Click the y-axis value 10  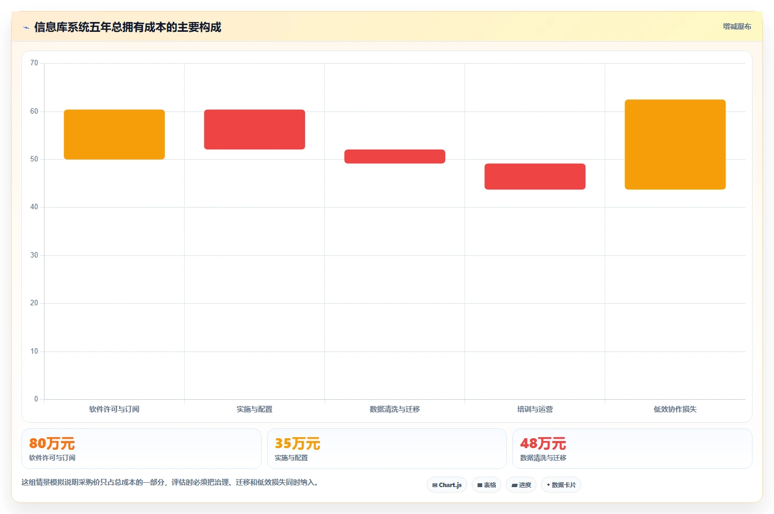[x=34, y=351]
